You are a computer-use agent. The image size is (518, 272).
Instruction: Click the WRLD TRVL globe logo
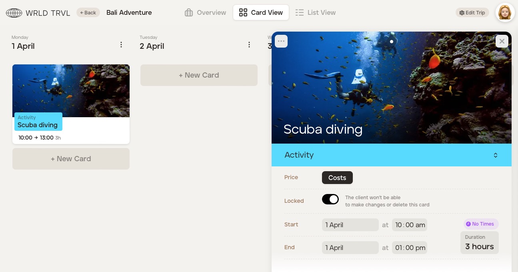pyautogui.click(x=14, y=13)
